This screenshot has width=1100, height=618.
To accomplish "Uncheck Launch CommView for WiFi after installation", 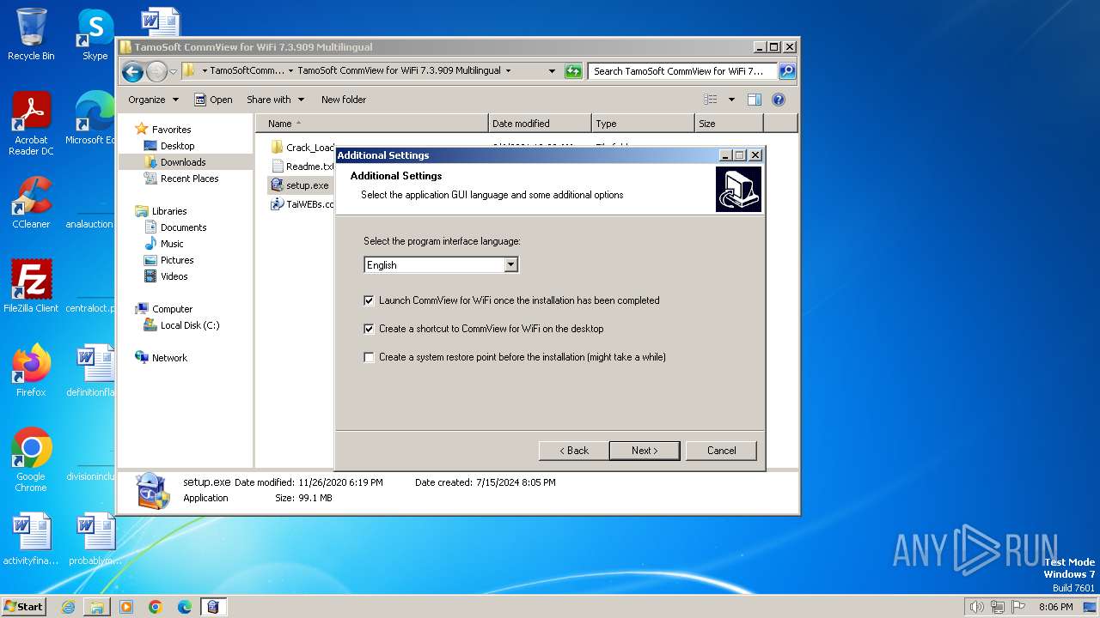I will coord(370,300).
